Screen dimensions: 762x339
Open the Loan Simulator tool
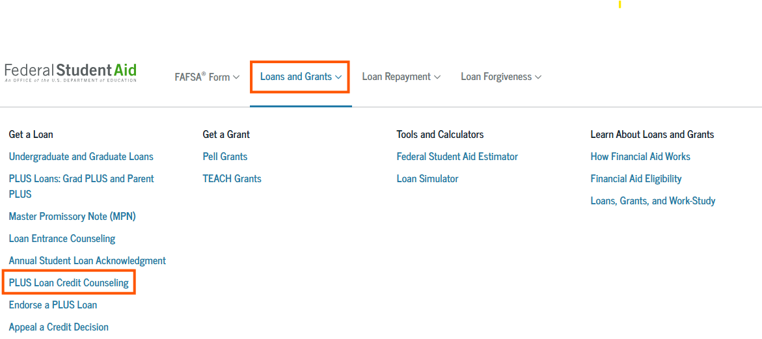coord(428,179)
